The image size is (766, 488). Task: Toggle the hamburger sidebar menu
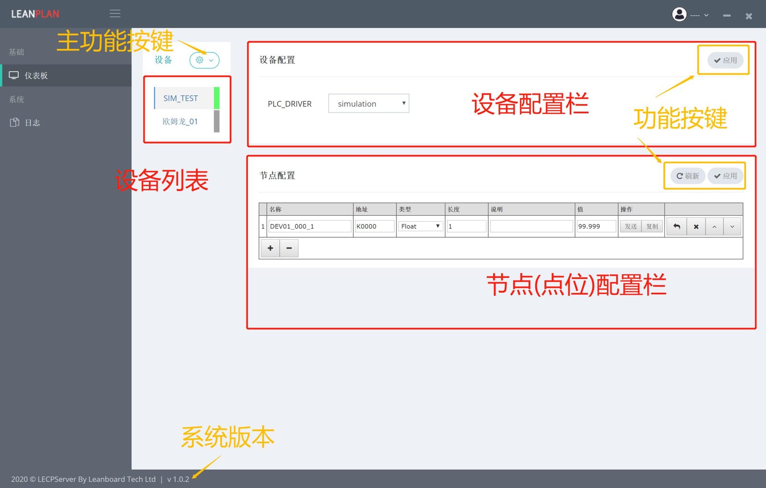pyautogui.click(x=115, y=14)
